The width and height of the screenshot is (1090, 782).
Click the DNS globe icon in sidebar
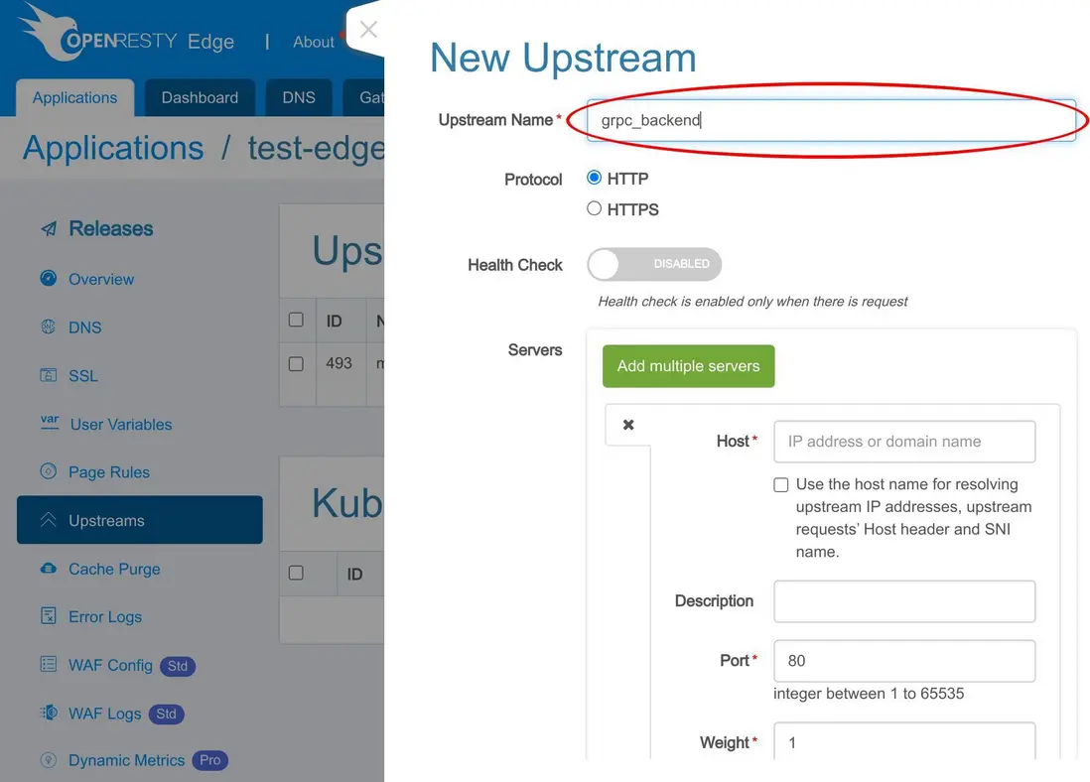(x=48, y=326)
